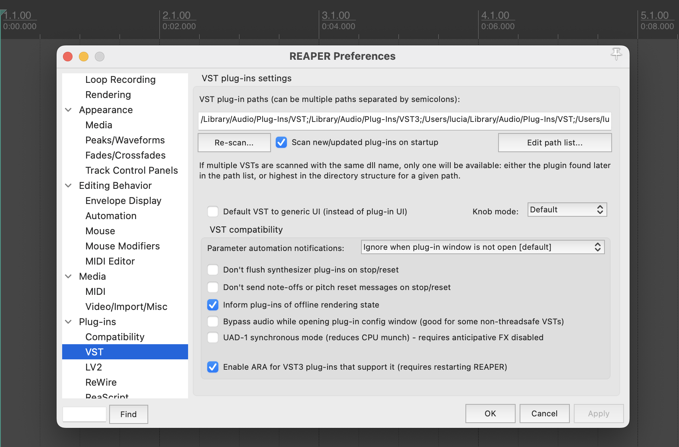Collapse the Media tree section
The height and width of the screenshot is (447, 679).
(x=69, y=276)
